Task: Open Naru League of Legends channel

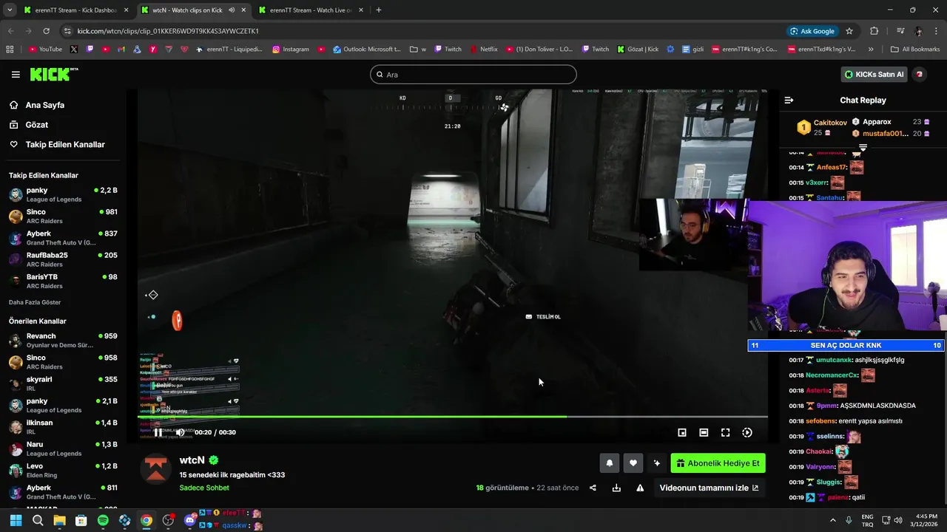Action: point(63,449)
